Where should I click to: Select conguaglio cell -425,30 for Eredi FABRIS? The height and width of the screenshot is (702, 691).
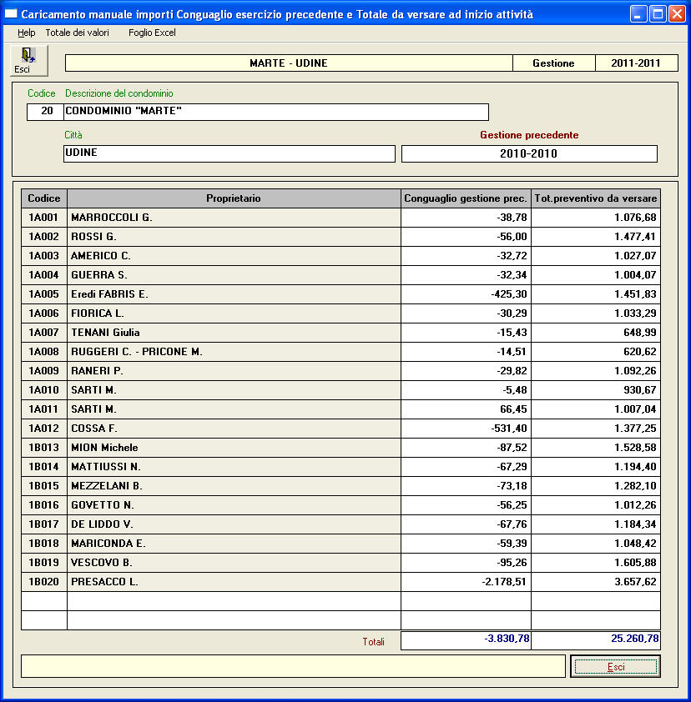(466, 294)
